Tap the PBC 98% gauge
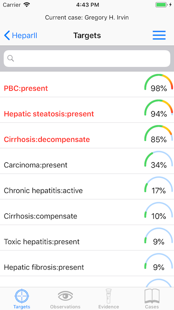 [159, 84]
